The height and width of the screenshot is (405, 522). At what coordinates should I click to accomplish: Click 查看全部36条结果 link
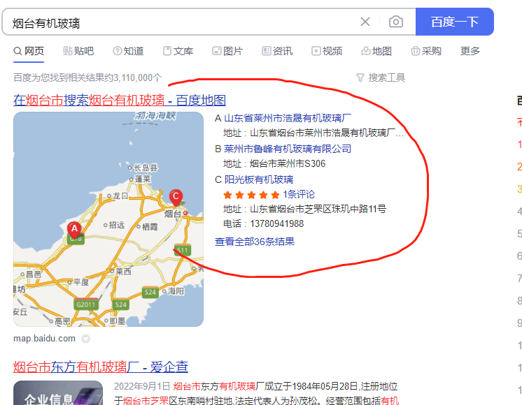255,242
